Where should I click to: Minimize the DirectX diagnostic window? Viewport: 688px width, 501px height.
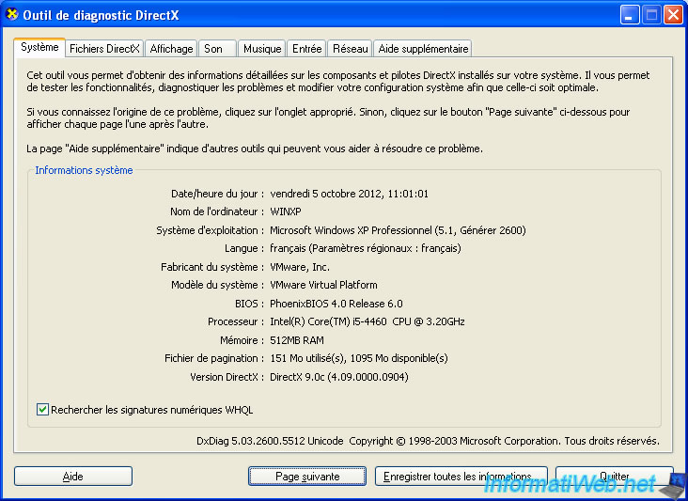(x=630, y=15)
